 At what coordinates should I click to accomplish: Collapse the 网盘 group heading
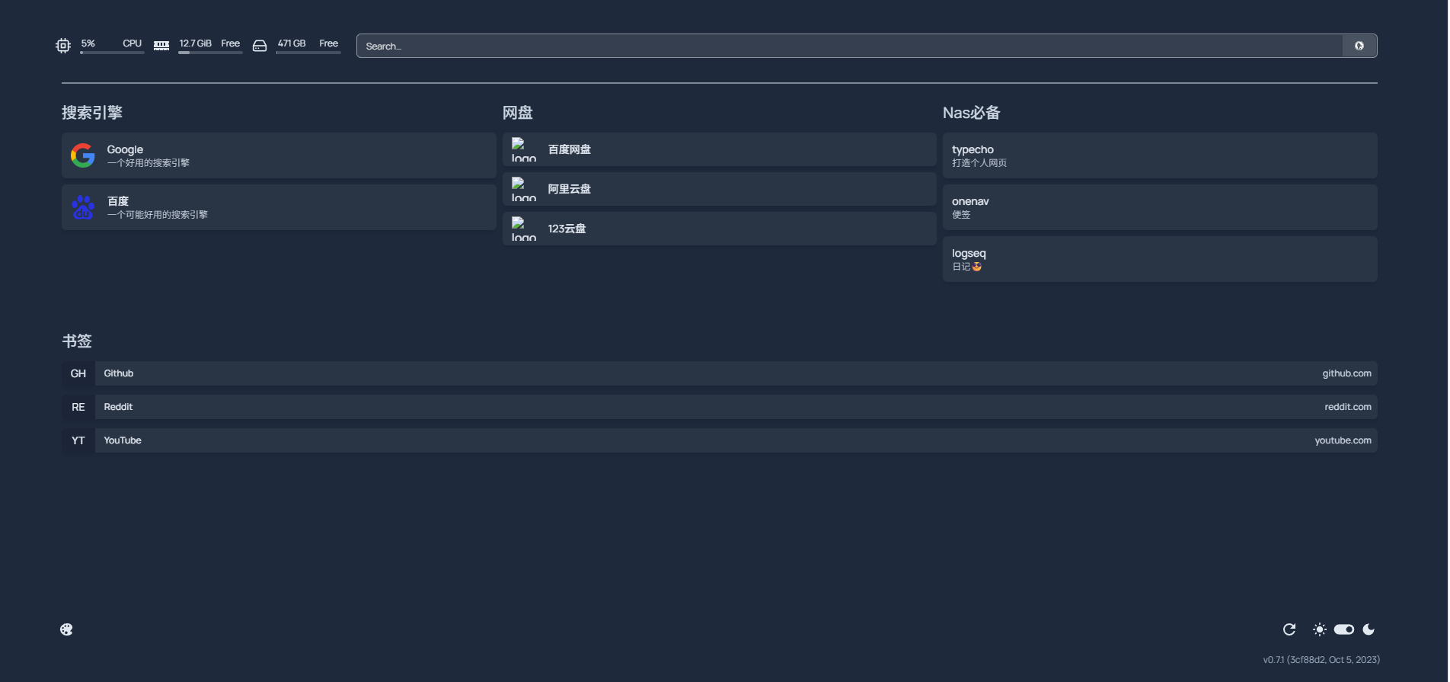518,113
